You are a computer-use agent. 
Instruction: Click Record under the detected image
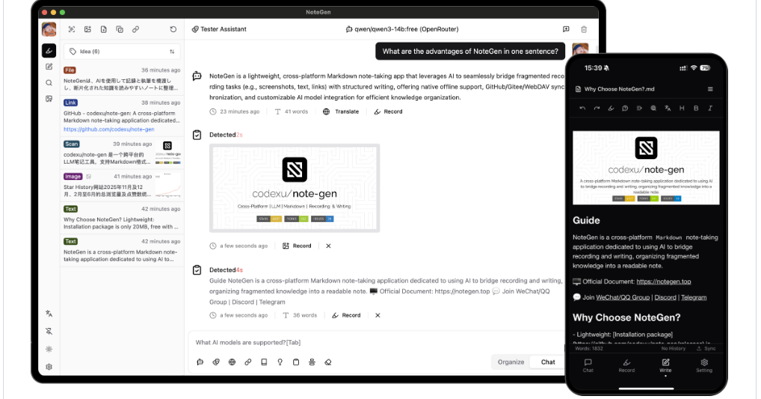[297, 246]
